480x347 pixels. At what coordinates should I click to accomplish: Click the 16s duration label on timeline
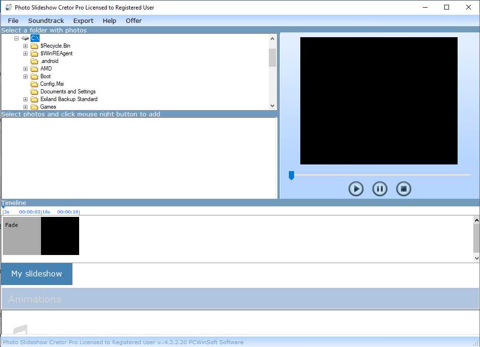tap(46, 212)
